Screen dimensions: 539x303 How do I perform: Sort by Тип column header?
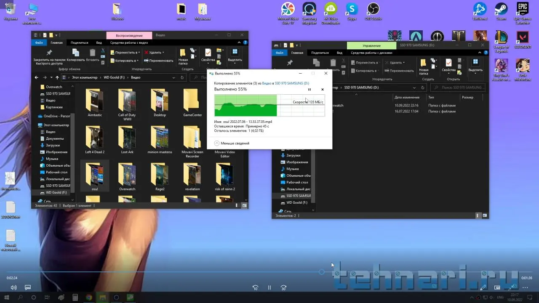pos(431,97)
